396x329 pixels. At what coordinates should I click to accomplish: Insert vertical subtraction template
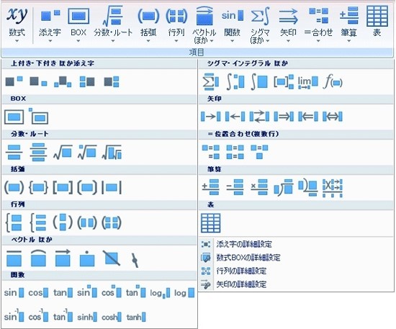[235, 187]
